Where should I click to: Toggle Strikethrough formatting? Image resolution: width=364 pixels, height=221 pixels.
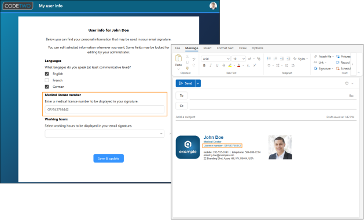click(223, 65)
